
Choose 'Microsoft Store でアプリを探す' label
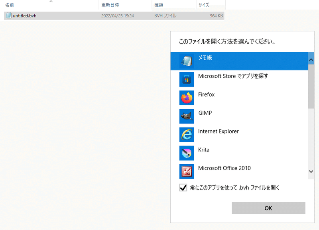tap(233, 76)
